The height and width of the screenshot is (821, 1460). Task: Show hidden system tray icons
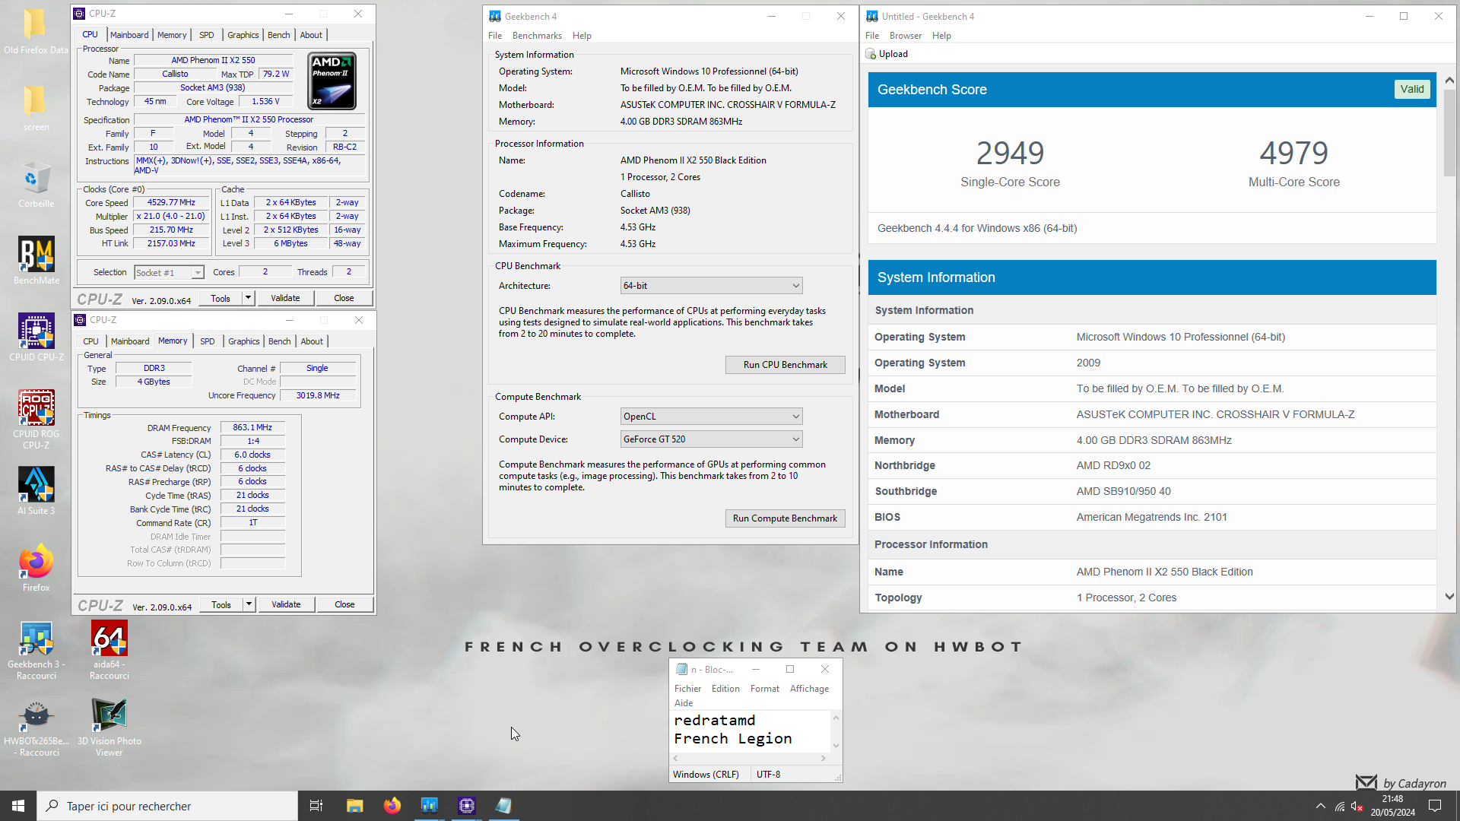1321,806
